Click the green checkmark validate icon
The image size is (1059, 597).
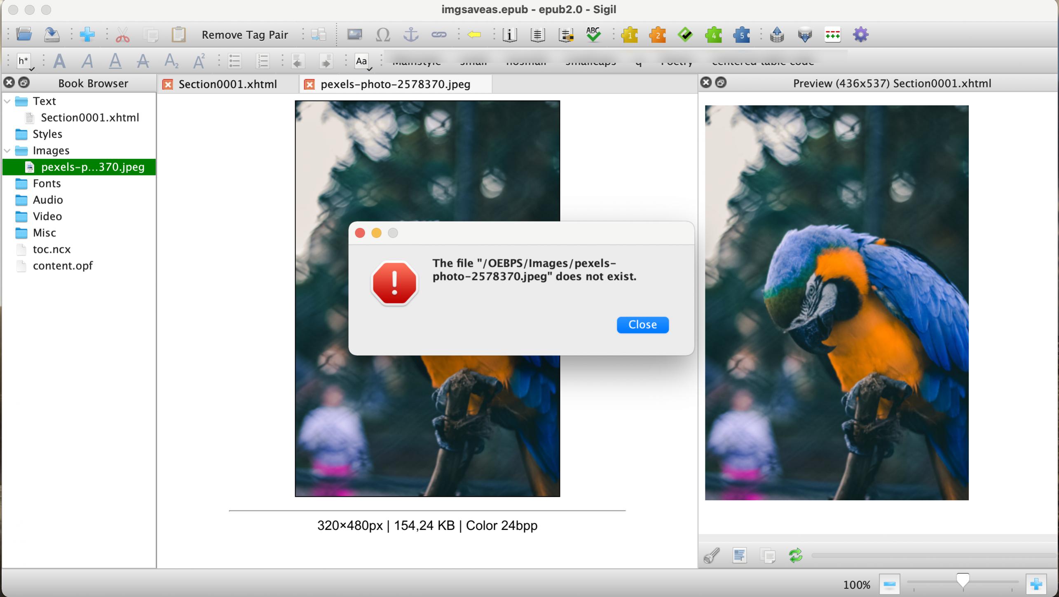[x=685, y=35]
